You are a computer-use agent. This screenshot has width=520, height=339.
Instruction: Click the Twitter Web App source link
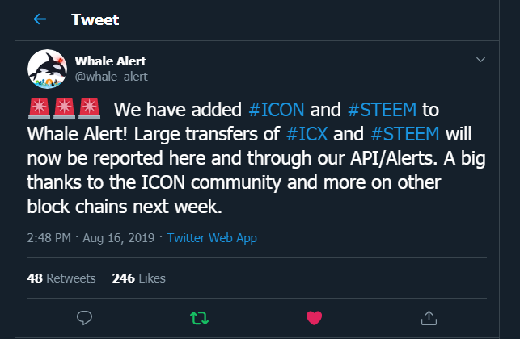click(210, 239)
